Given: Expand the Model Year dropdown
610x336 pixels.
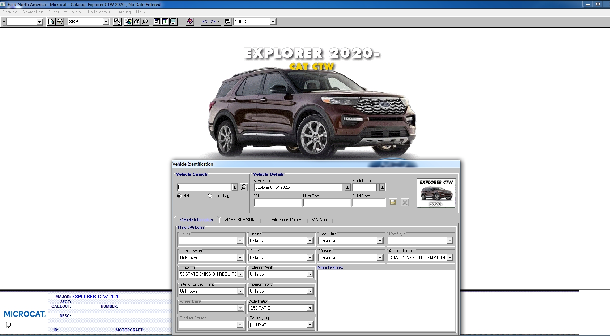Looking at the screenshot, I should 382,187.
